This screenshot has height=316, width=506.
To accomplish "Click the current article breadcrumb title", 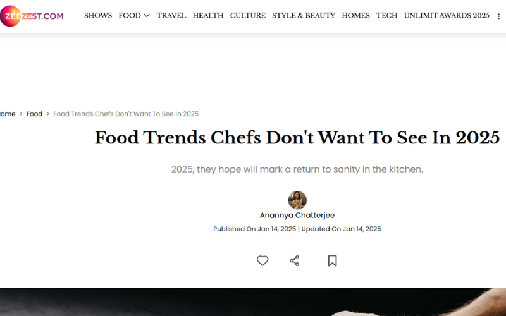I will point(126,114).
